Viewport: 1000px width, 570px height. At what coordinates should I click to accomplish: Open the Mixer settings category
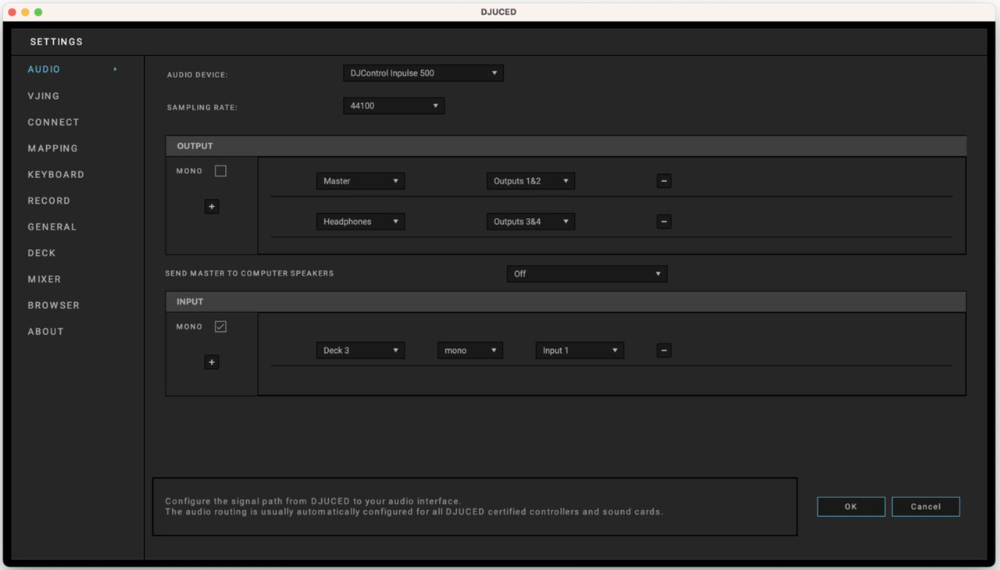click(44, 280)
